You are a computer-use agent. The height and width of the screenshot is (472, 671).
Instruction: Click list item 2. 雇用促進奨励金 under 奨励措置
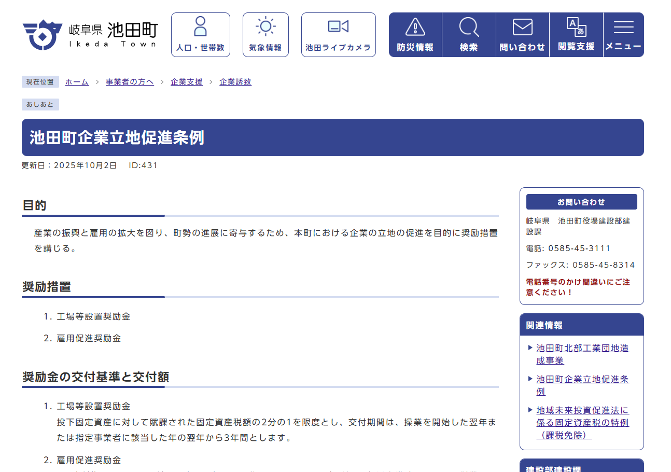(82, 338)
